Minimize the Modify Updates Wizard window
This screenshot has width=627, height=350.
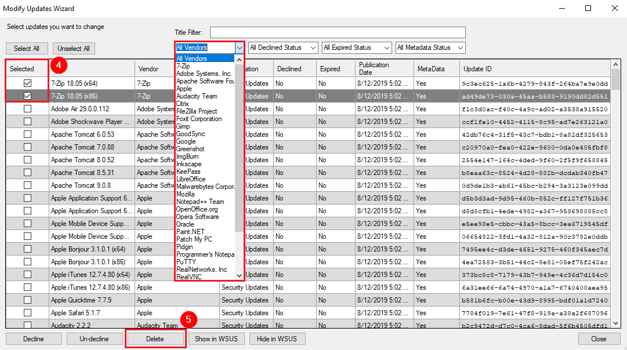[562, 8]
